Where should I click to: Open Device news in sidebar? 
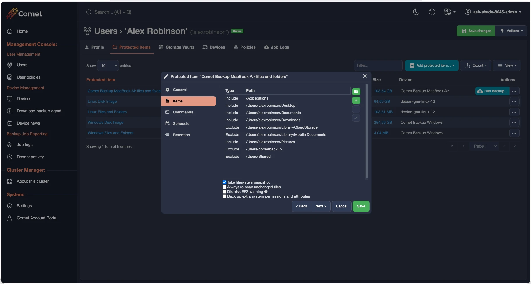tap(23, 123)
